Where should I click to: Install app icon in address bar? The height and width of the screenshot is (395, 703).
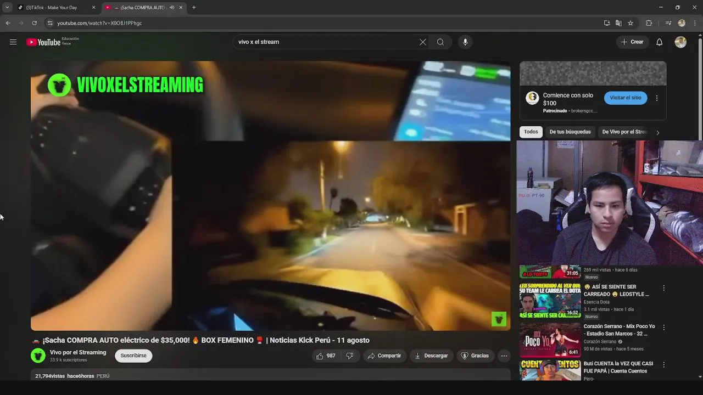click(607, 23)
